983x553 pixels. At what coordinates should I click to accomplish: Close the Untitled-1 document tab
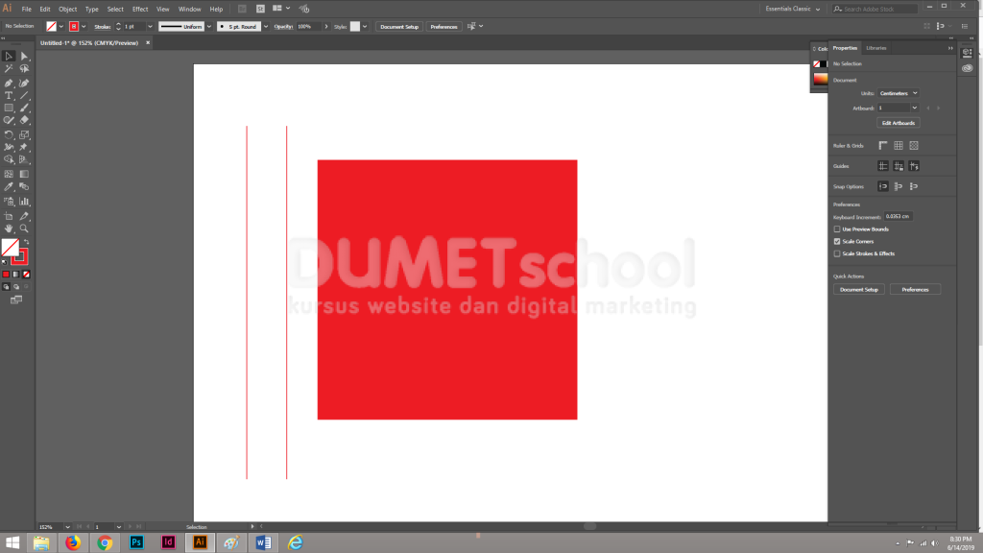(x=148, y=42)
